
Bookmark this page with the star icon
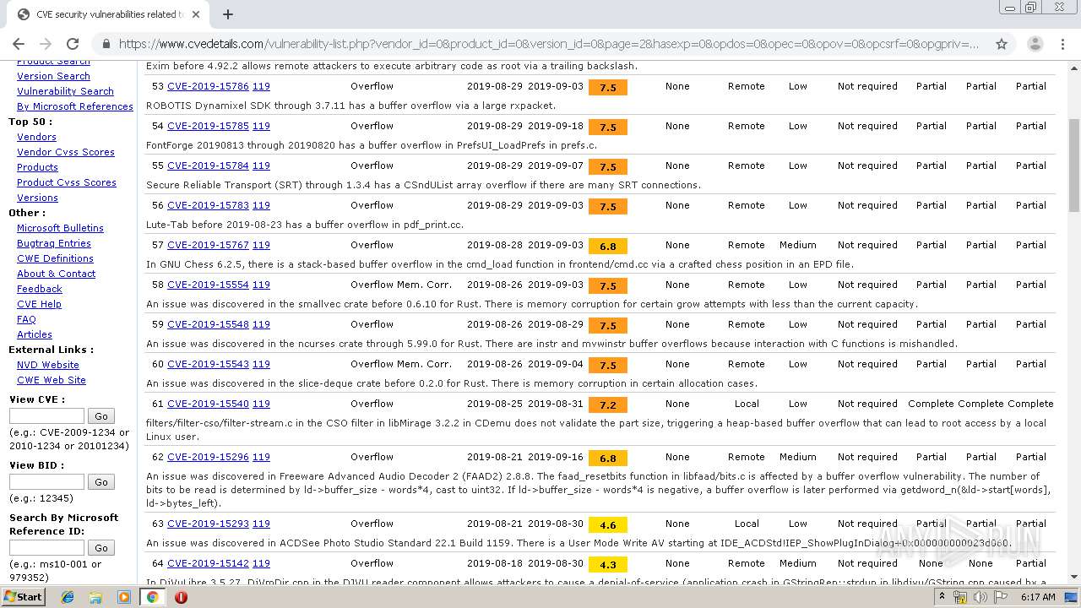point(1002,44)
